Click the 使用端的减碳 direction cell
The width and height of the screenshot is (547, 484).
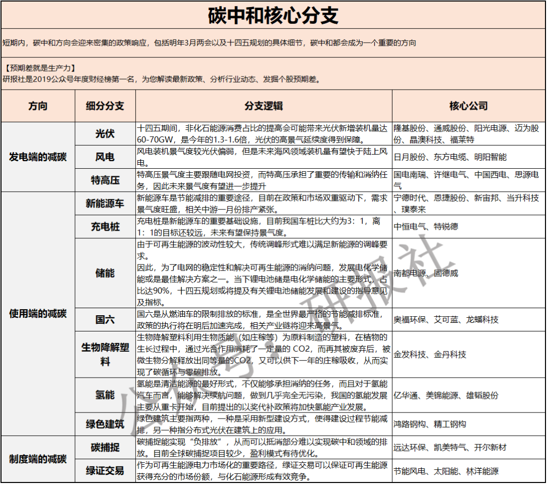click(x=38, y=313)
